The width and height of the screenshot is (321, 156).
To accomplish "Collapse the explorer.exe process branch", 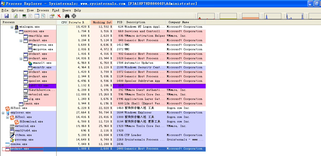I will [x=3, y=113].
